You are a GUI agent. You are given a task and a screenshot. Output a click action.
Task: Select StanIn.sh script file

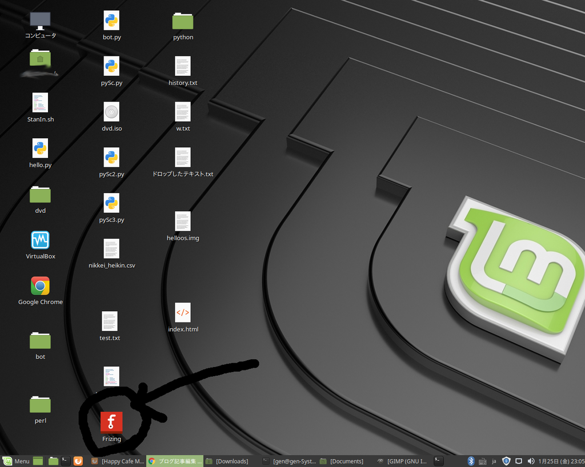tap(41, 103)
